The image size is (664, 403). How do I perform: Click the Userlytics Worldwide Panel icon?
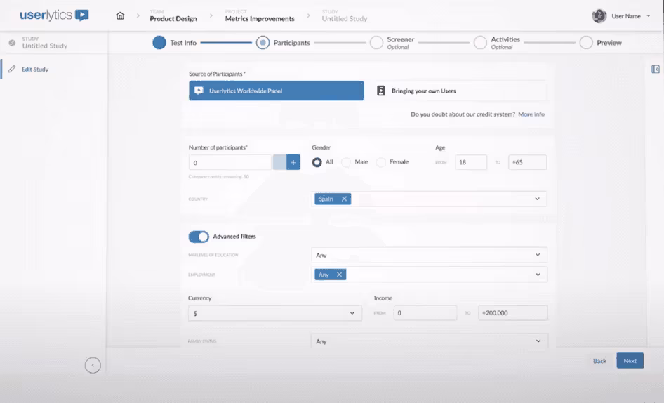tap(199, 91)
